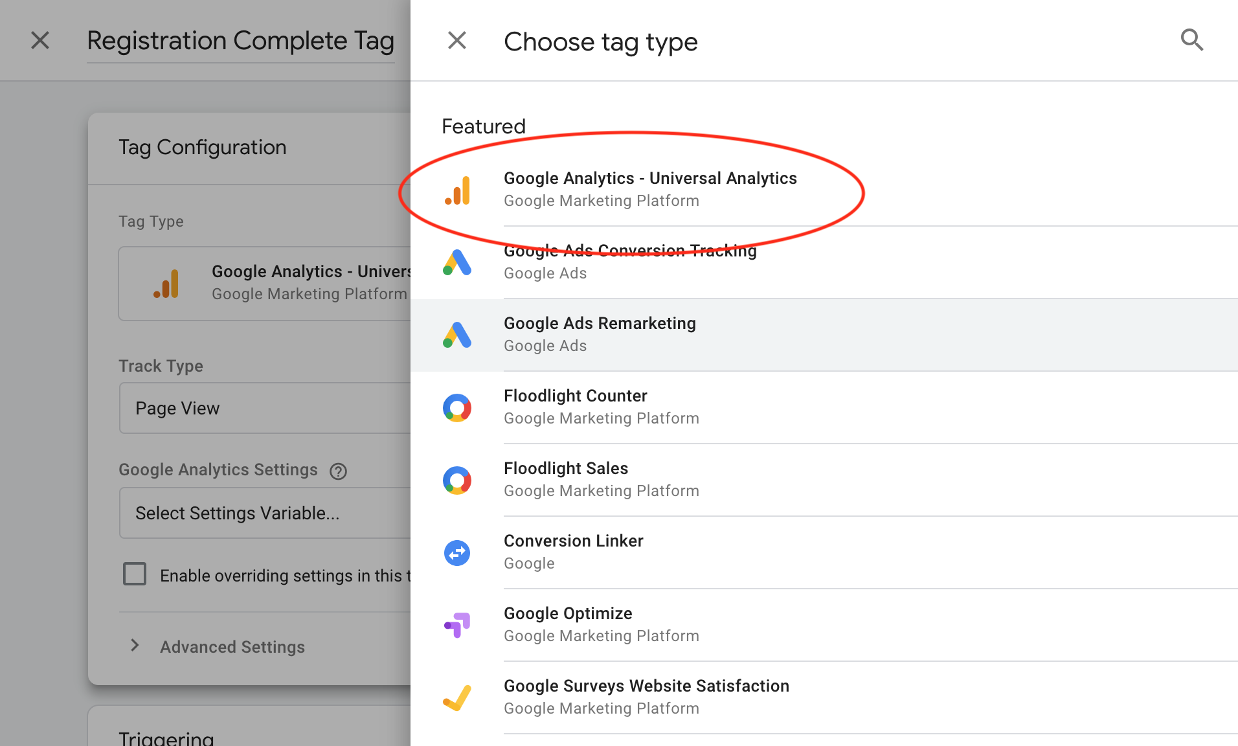Click the Floodlight Counter ring icon
Screen dimensions: 1238x746
click(x=457, y=408)
